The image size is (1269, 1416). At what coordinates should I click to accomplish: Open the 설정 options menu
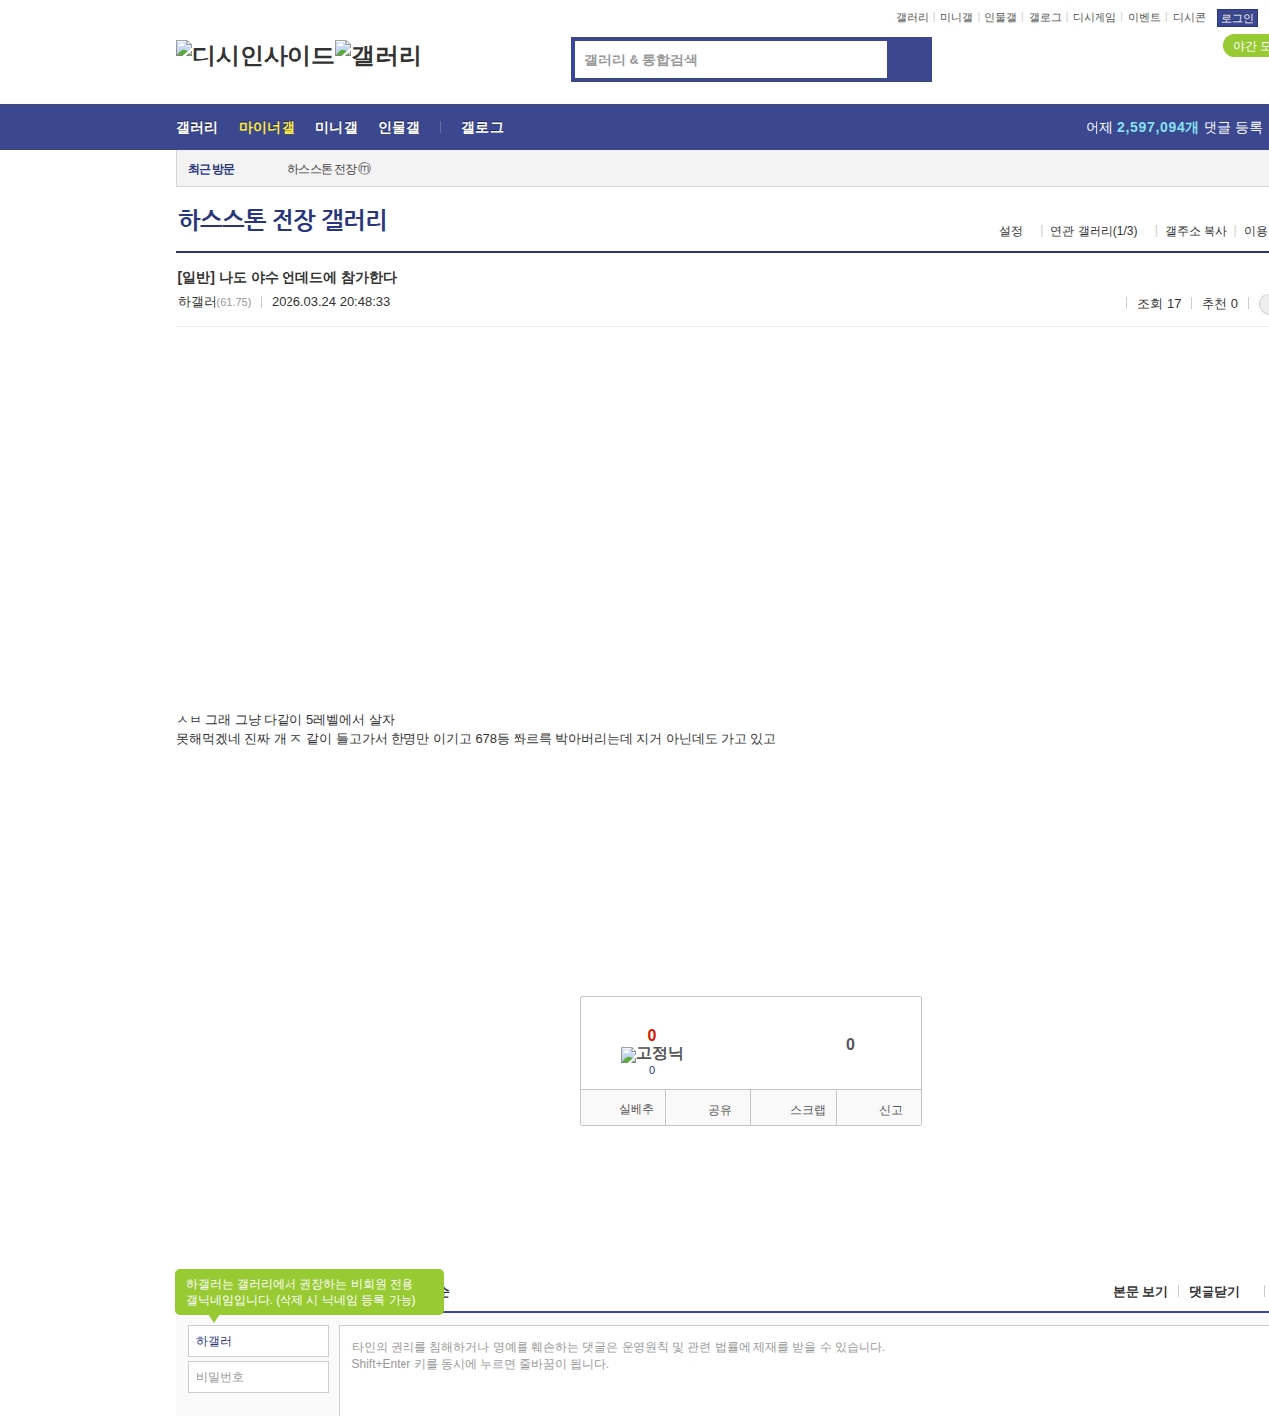[1010, 231]
